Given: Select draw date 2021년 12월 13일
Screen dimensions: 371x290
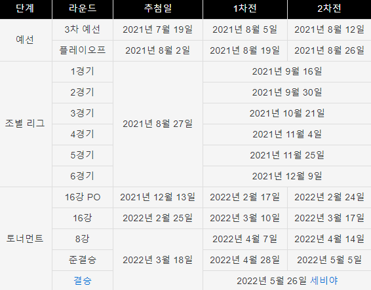Looking at the screenshot, I should [x=158, y=197].
